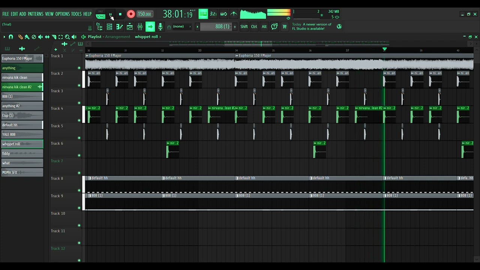This screenshot has width=480, height=270.
Task: Click the microphone recording icon
Action: coord(160,27)
